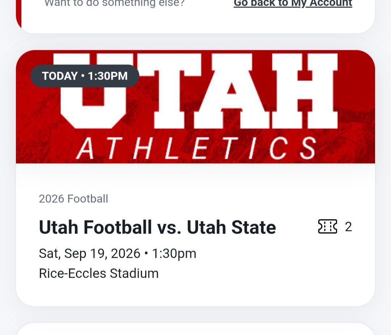
Task: Tap the red accent bar of the top card
Action: [19, 12]
